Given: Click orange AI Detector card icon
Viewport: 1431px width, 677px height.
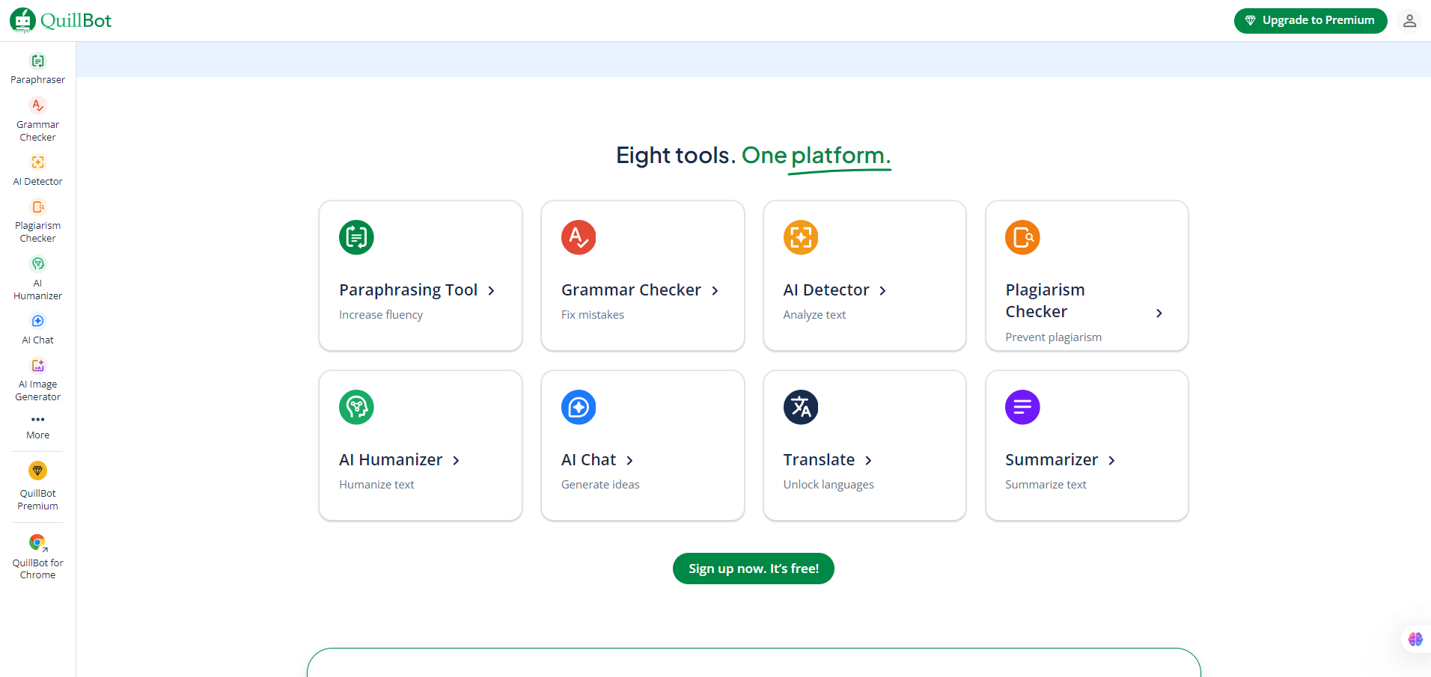Looking at the screenshot, I should [x=801, y=237].
